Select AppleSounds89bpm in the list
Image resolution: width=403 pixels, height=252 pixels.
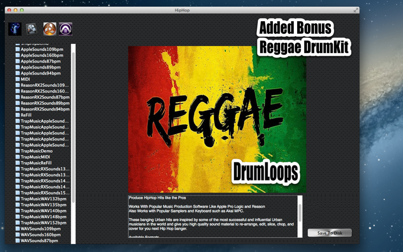click(x=38, y=67)
